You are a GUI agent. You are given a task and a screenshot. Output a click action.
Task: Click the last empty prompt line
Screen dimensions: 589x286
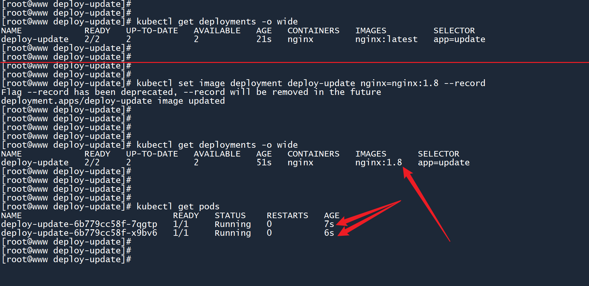pos(66,260)
